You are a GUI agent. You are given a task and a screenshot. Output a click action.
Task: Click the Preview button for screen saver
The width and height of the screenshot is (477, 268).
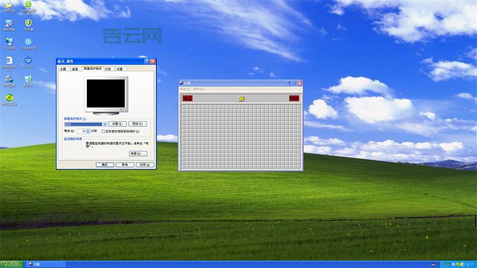click(x=137, y=124)
